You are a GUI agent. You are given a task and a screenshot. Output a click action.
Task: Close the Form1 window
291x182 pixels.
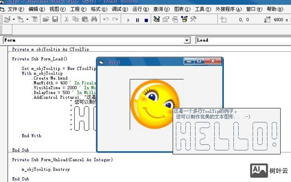pyautogui.click(x=213, y=61)
